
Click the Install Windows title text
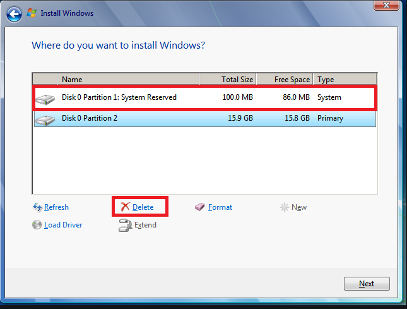[x=67, y=13]
